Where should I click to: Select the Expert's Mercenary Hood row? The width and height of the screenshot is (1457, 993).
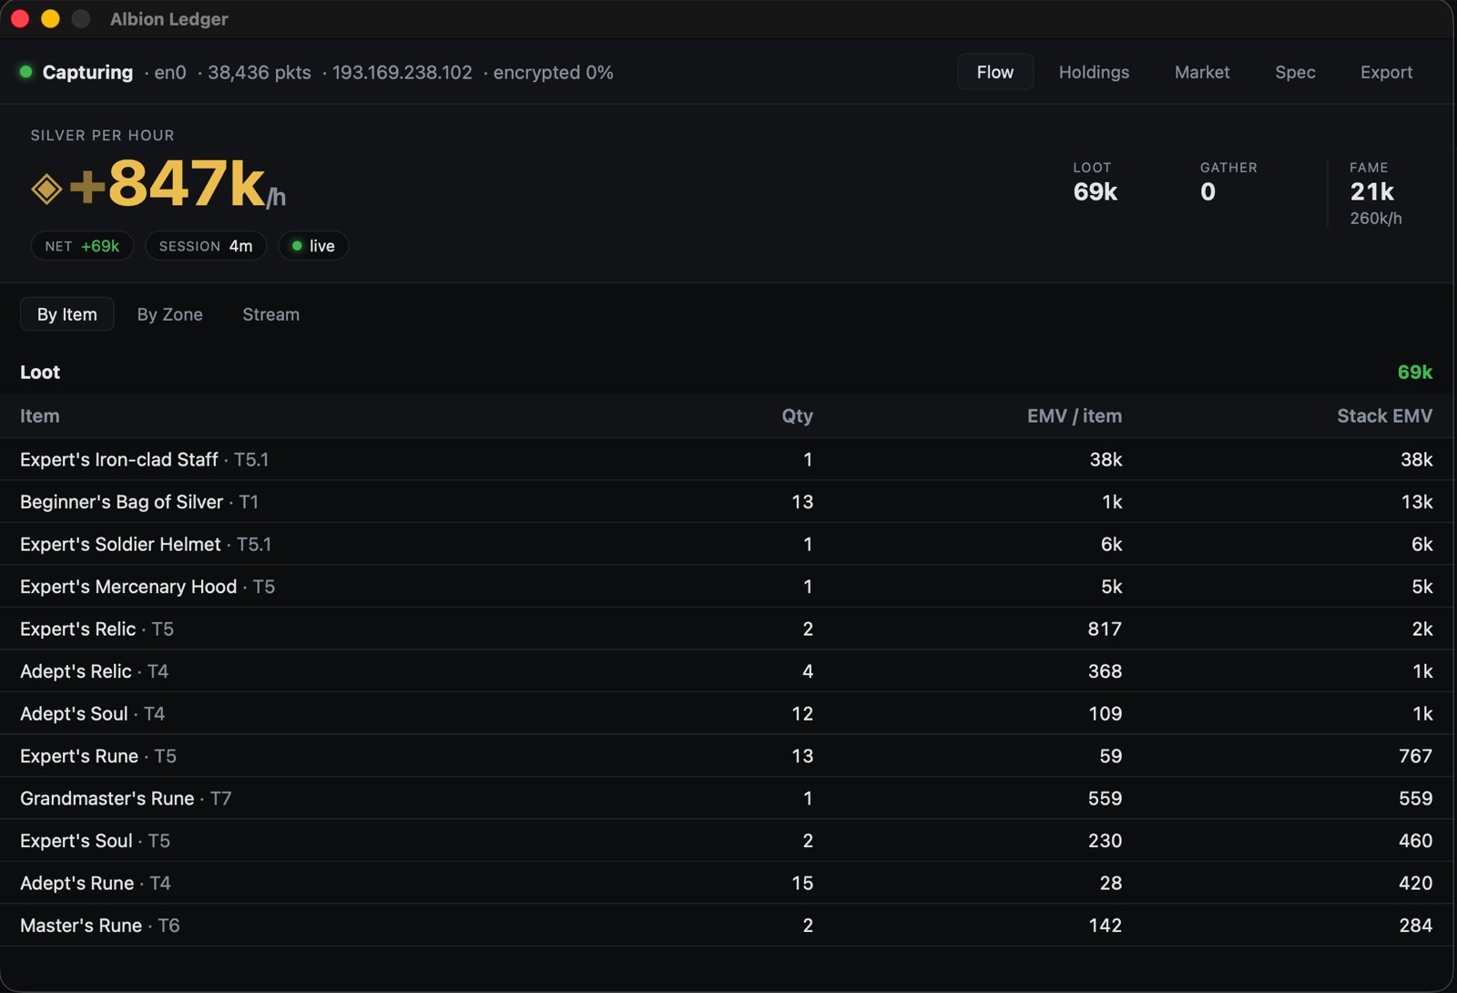tap(727, 587)
